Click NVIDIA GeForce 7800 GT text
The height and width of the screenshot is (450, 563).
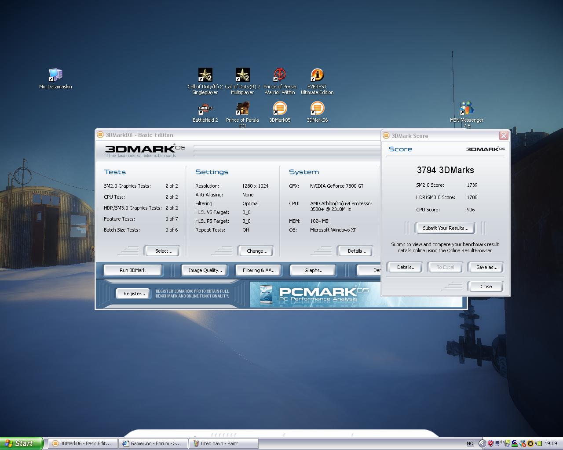click(336, 186)
